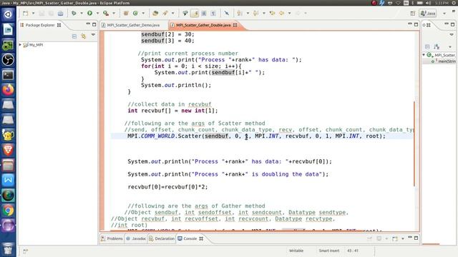Viewport: 458px width, 257px height.
Task: Expand the My_MPI project node
Action: tap(20, 44)
